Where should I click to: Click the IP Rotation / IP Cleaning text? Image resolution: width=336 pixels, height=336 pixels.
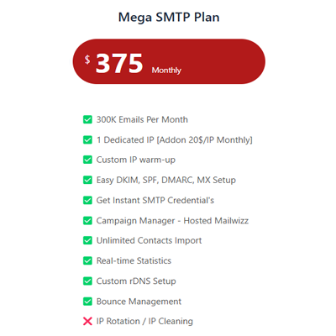click(144, 321)
